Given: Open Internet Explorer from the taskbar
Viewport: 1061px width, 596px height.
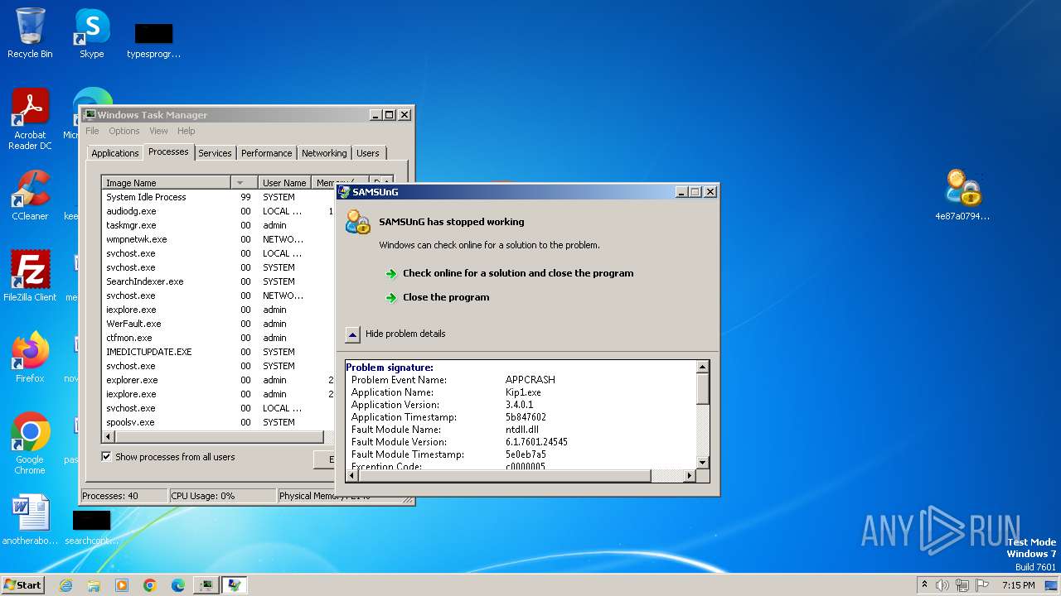Looking at the screenshot, I should point(65,585).
